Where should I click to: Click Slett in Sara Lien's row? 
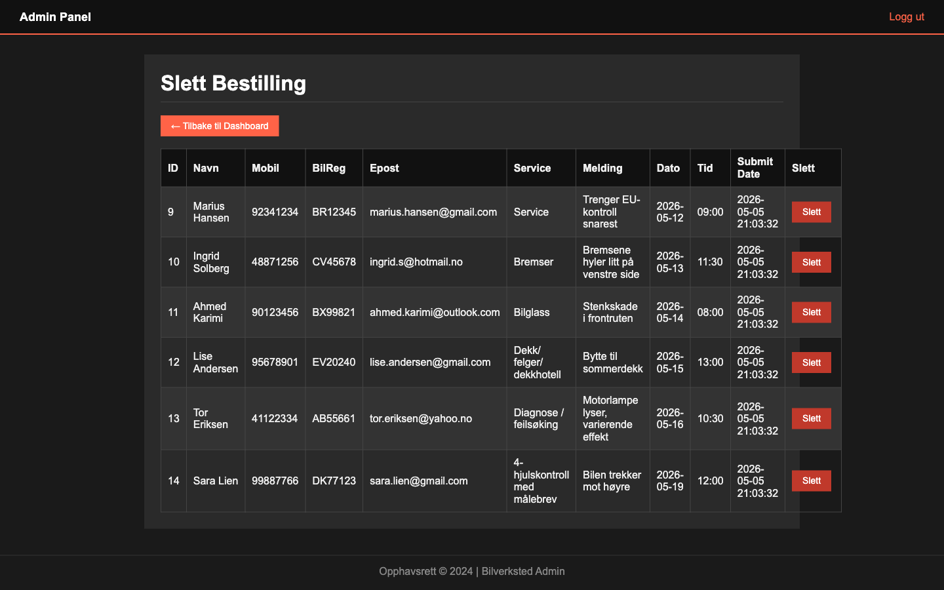pyautogui.click(x=811, y=481)
